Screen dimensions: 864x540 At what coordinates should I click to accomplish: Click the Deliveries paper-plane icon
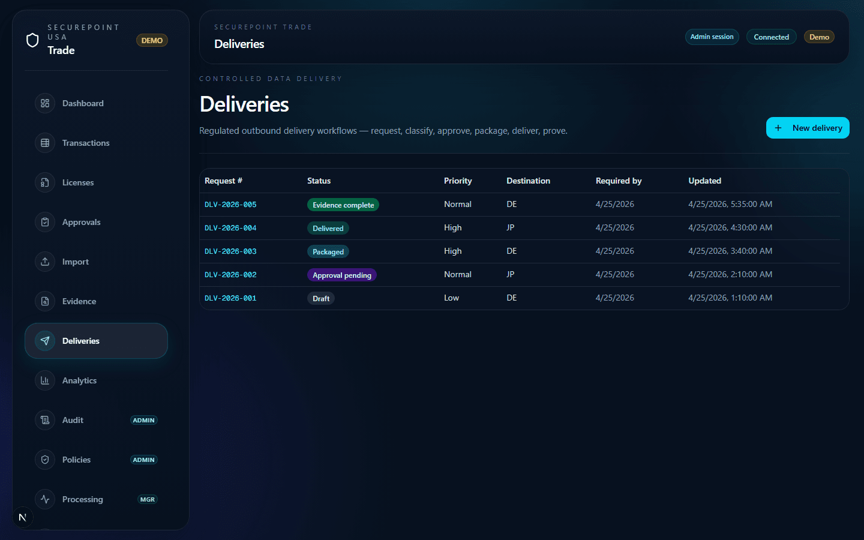(x=45, y=341)
